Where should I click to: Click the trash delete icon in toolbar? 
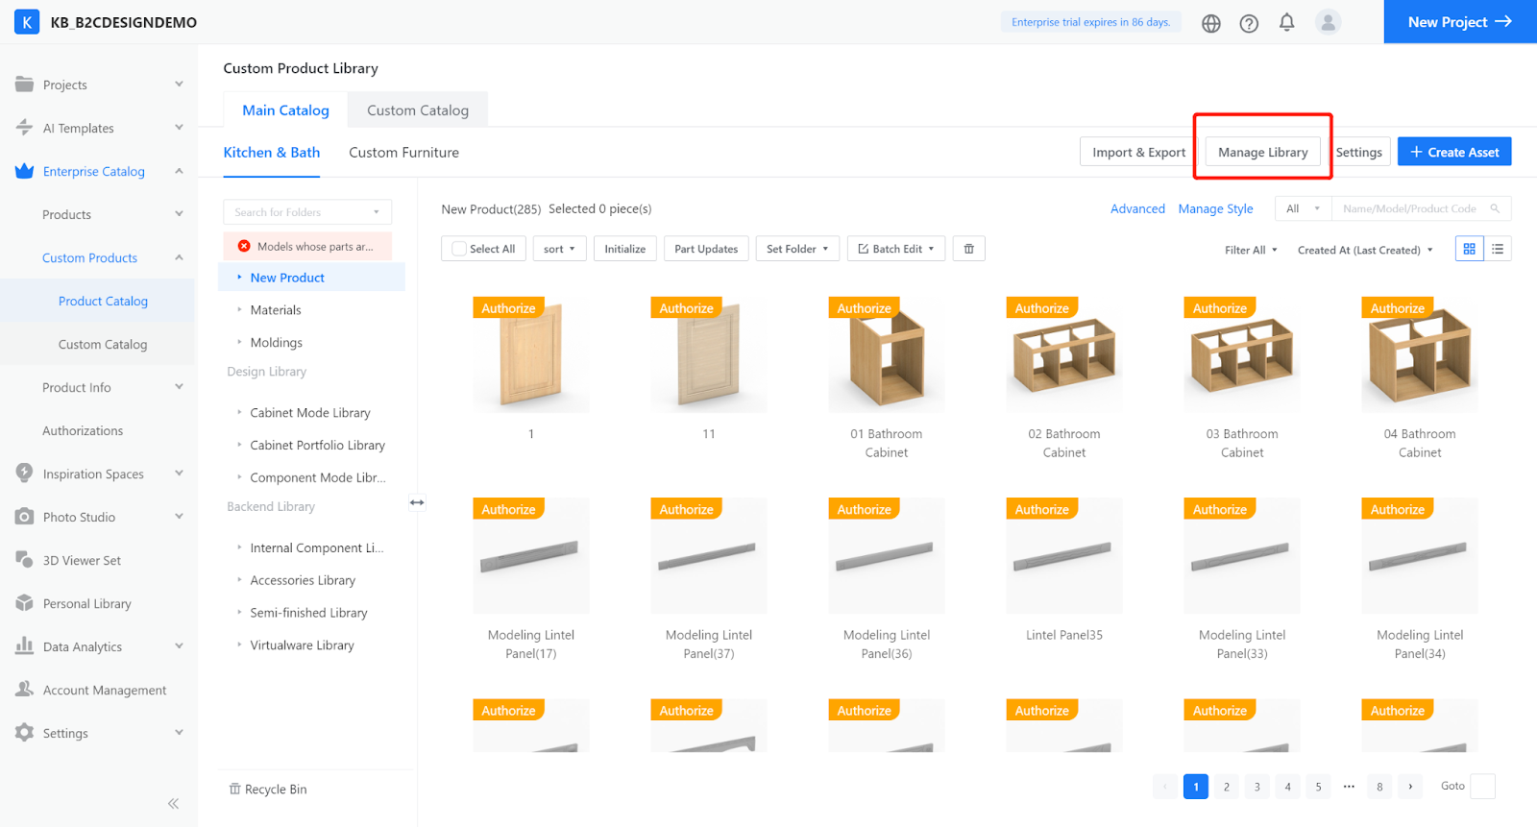(x=969, y=249)
